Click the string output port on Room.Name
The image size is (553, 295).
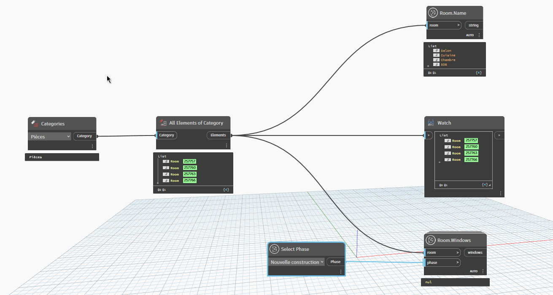473,25
